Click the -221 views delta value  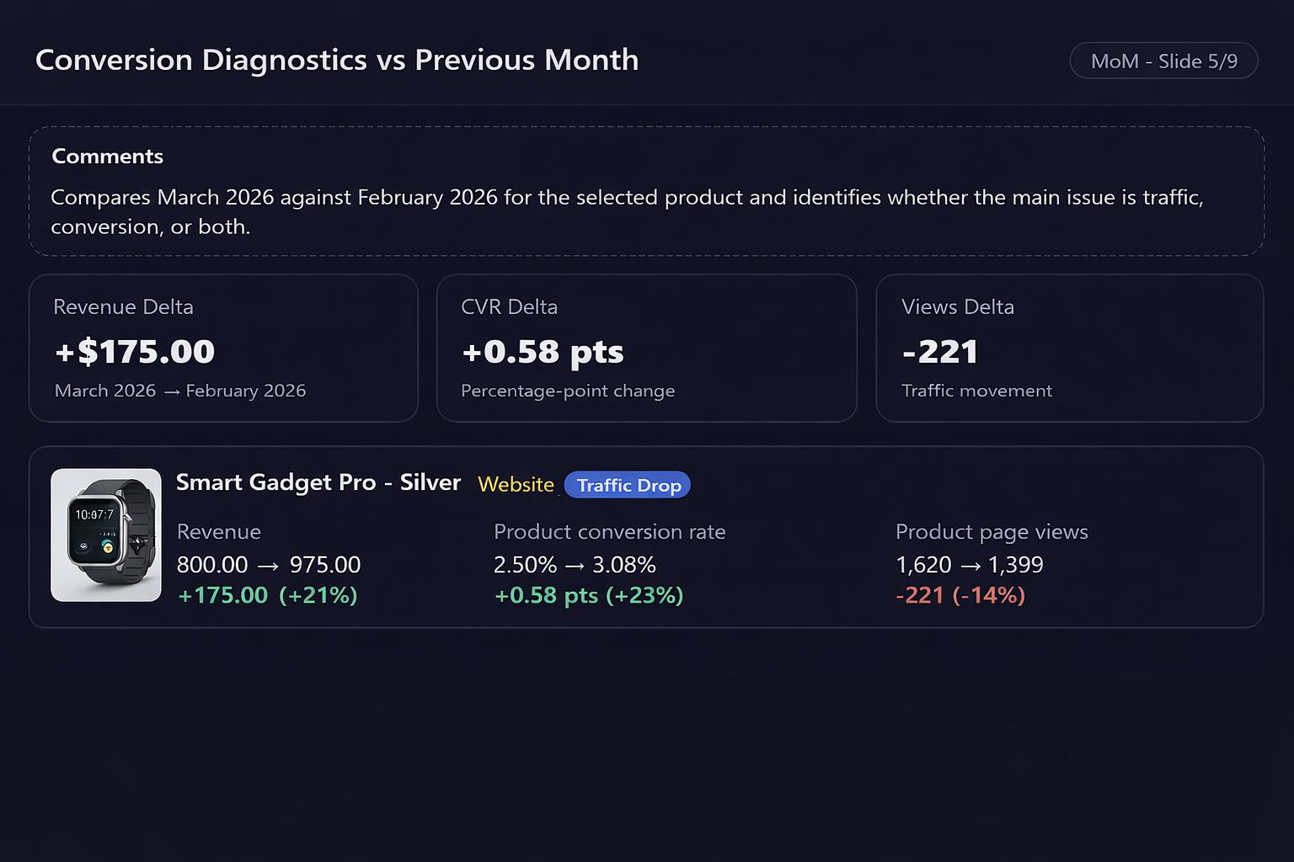940,351
